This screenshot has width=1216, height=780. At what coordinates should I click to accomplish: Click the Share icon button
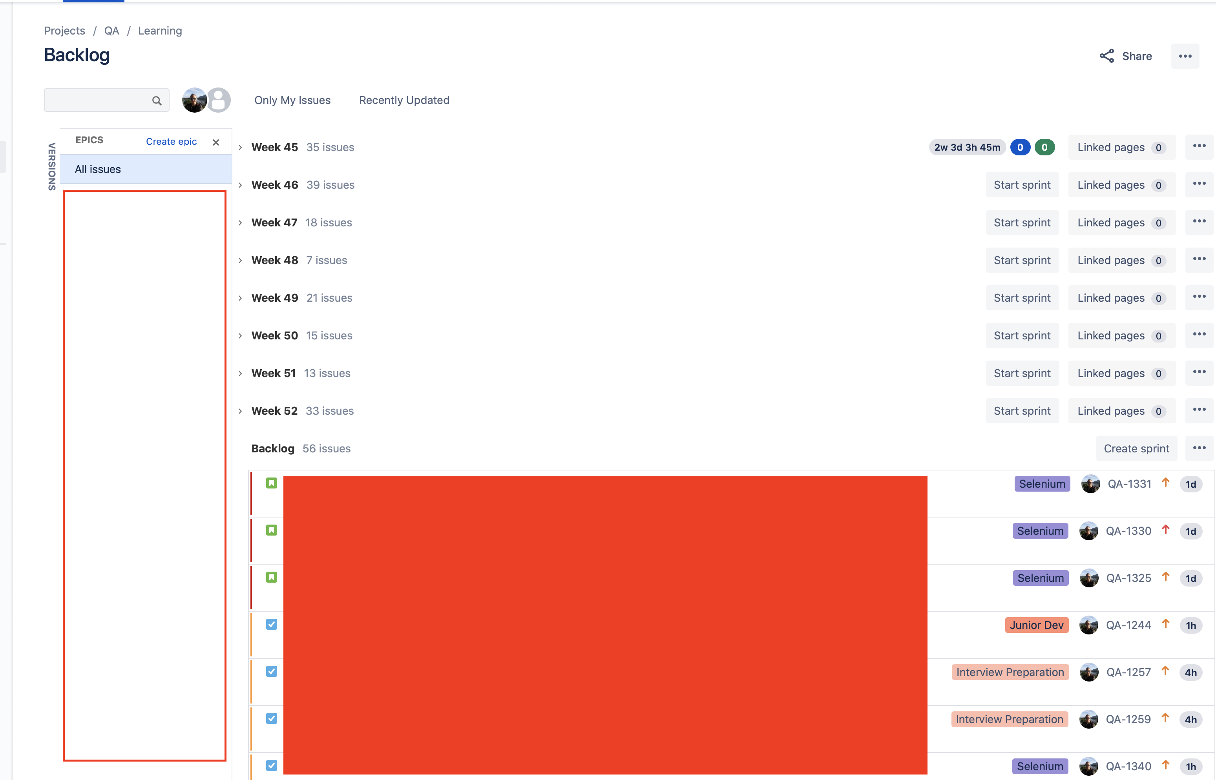click(1106, 56)
